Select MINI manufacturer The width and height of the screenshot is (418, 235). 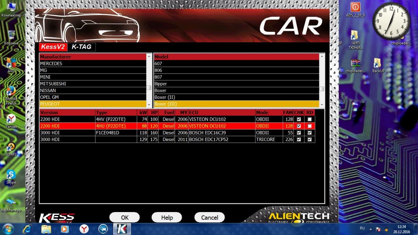(93, 77)
